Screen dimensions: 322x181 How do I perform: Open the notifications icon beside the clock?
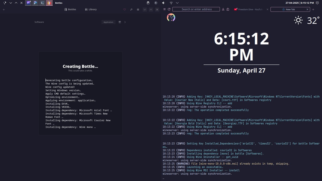318,3
